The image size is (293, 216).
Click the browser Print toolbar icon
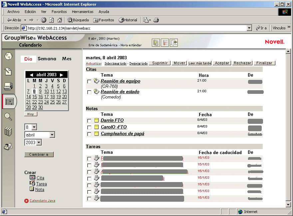point(156,20)
